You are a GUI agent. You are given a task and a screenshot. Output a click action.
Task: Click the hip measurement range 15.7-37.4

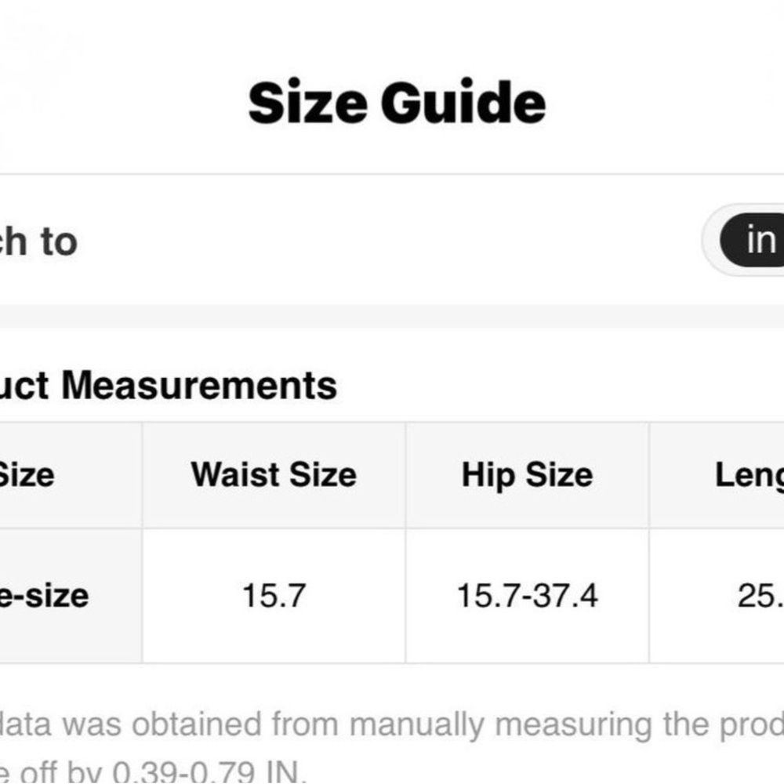(527, 596)
